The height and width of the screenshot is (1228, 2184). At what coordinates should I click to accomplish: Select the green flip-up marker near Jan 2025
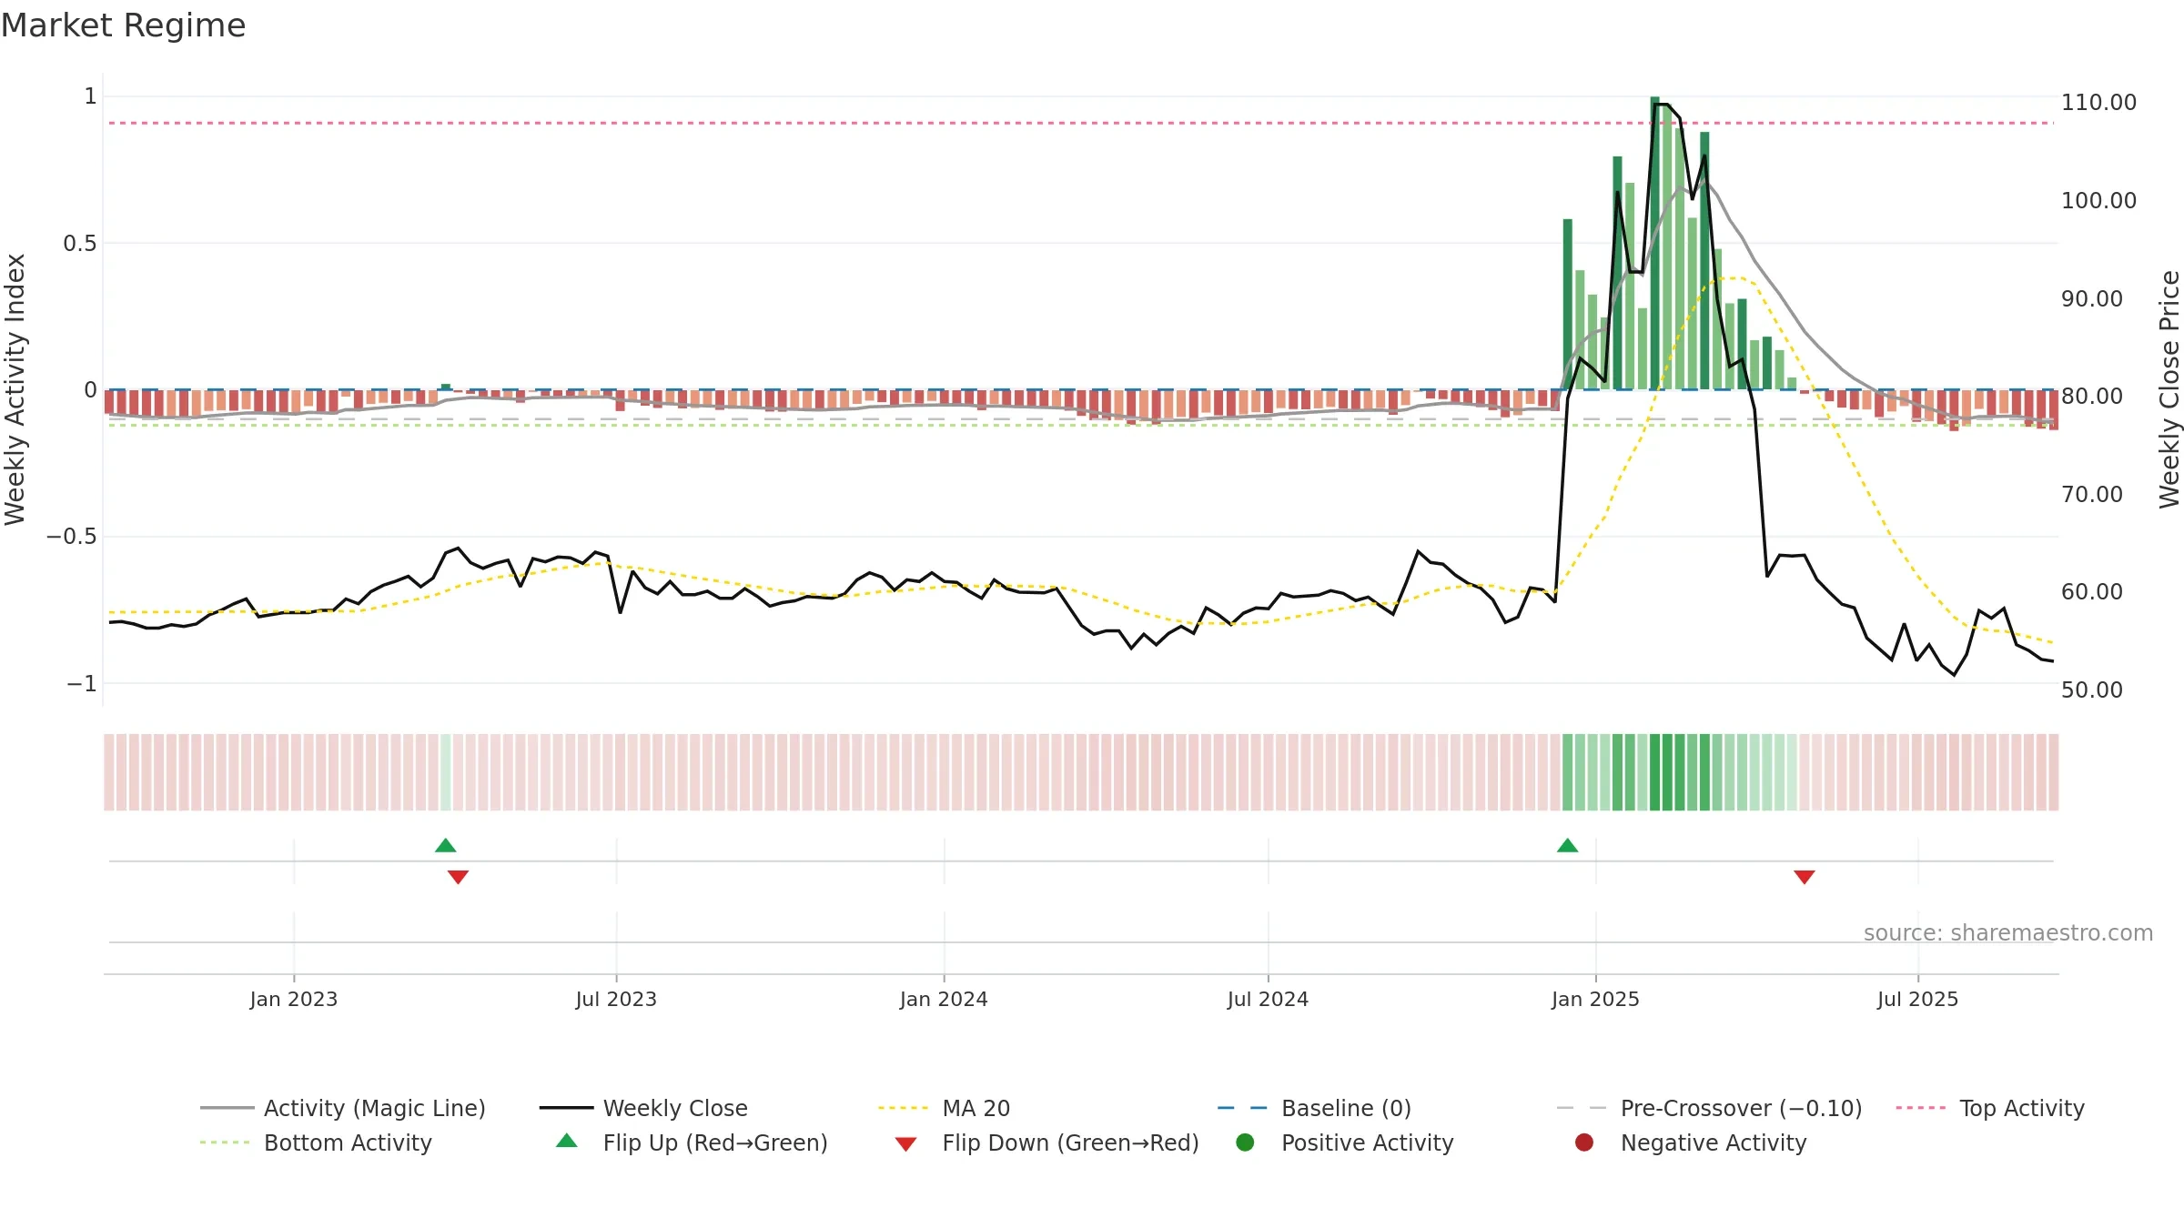(1567, 845)
